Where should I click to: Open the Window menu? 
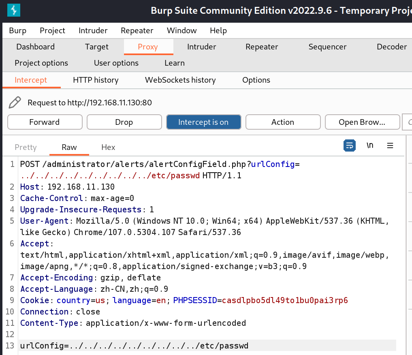click(181, 30)
